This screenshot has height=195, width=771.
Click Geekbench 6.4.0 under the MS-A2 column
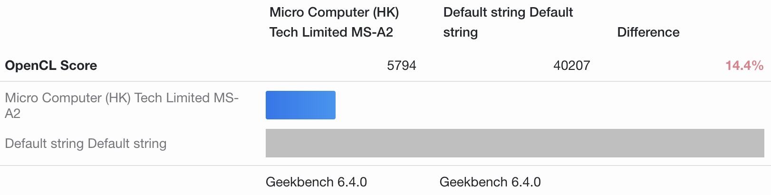tap(316, 182)
